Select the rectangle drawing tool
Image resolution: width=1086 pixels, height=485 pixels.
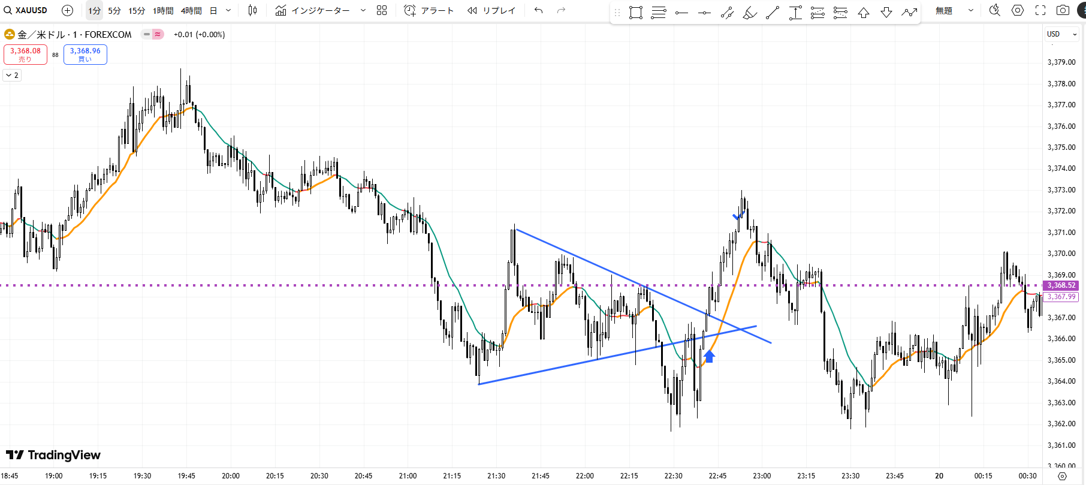tap(636, 12)
